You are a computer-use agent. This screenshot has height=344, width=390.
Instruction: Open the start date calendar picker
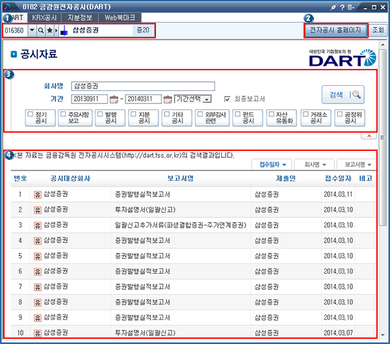tap(114, 99)
